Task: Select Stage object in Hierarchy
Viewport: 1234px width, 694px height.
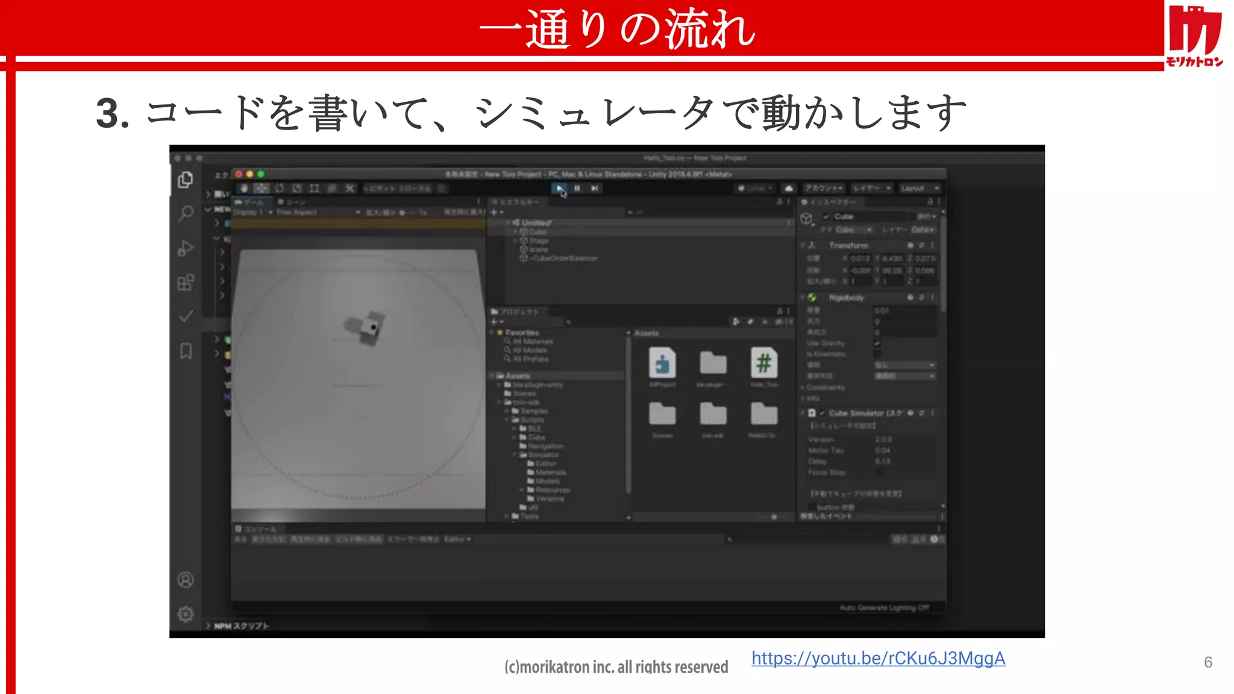Action: [538, 240]
